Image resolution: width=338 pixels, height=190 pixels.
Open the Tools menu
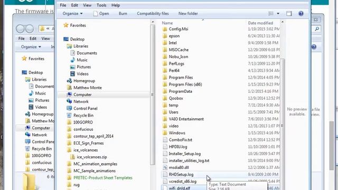[x=101, y=5]
